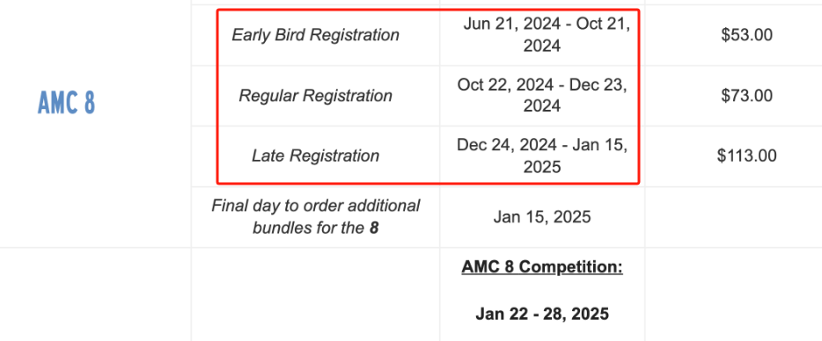This screenshot has width=822, height=341.
Task: Click the Jan 22 - 28, 2025 competition dates
Action: [542, 314]
